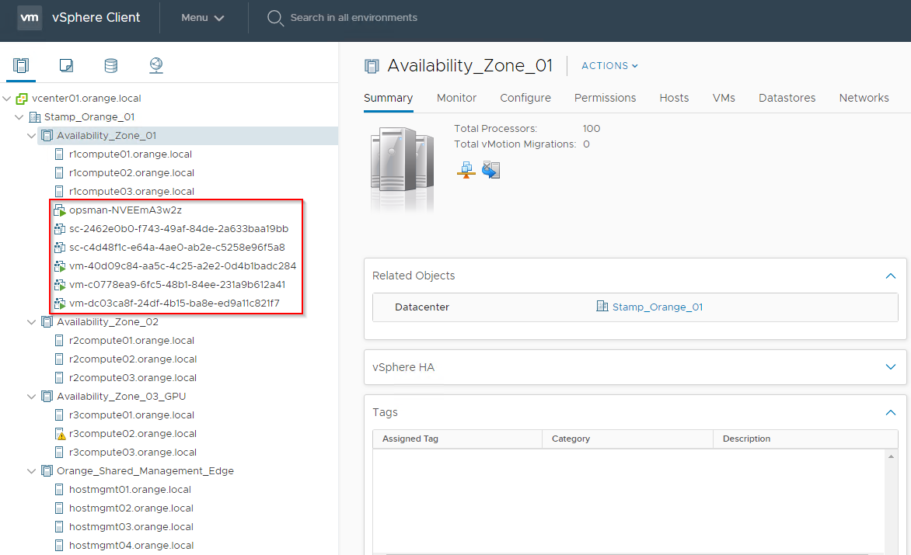Screen dimensions: 911x555
Task: Collapse the Availability_Zone_02 tree node
Action: click(x=31, y=321)
